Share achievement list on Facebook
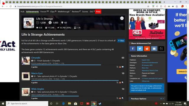This screenshot has width=189, height=106. click(x=133, y=49)
